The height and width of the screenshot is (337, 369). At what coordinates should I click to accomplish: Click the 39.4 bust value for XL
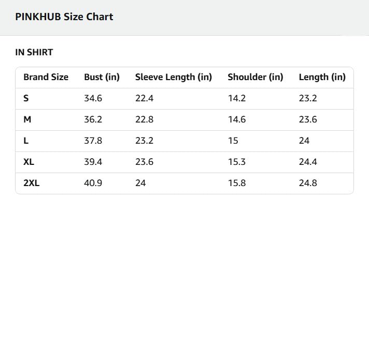[93, 162]
